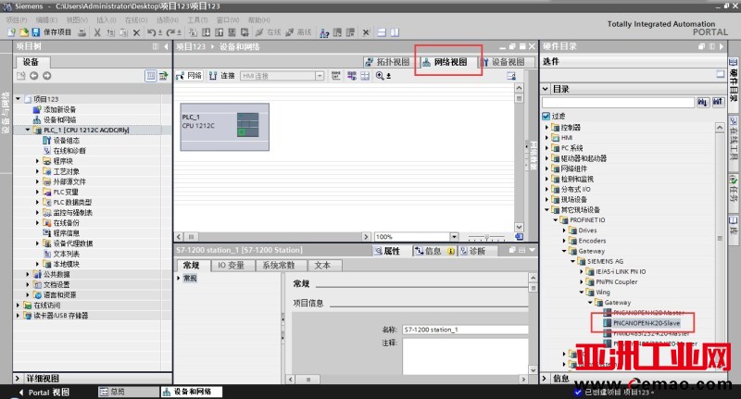This screenshot has height=399, width=741.
Task: Select 添加新设备 in project tree
Action: 59,109
